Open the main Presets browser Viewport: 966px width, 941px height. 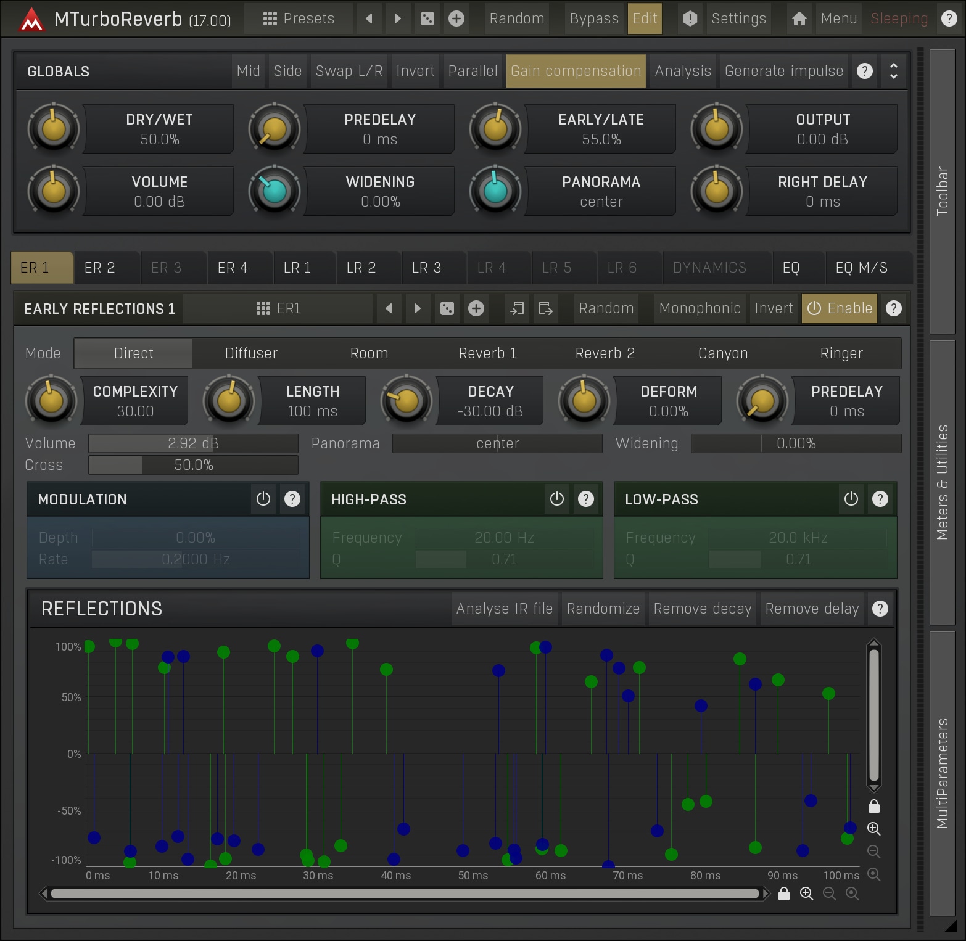pos(299,18)
